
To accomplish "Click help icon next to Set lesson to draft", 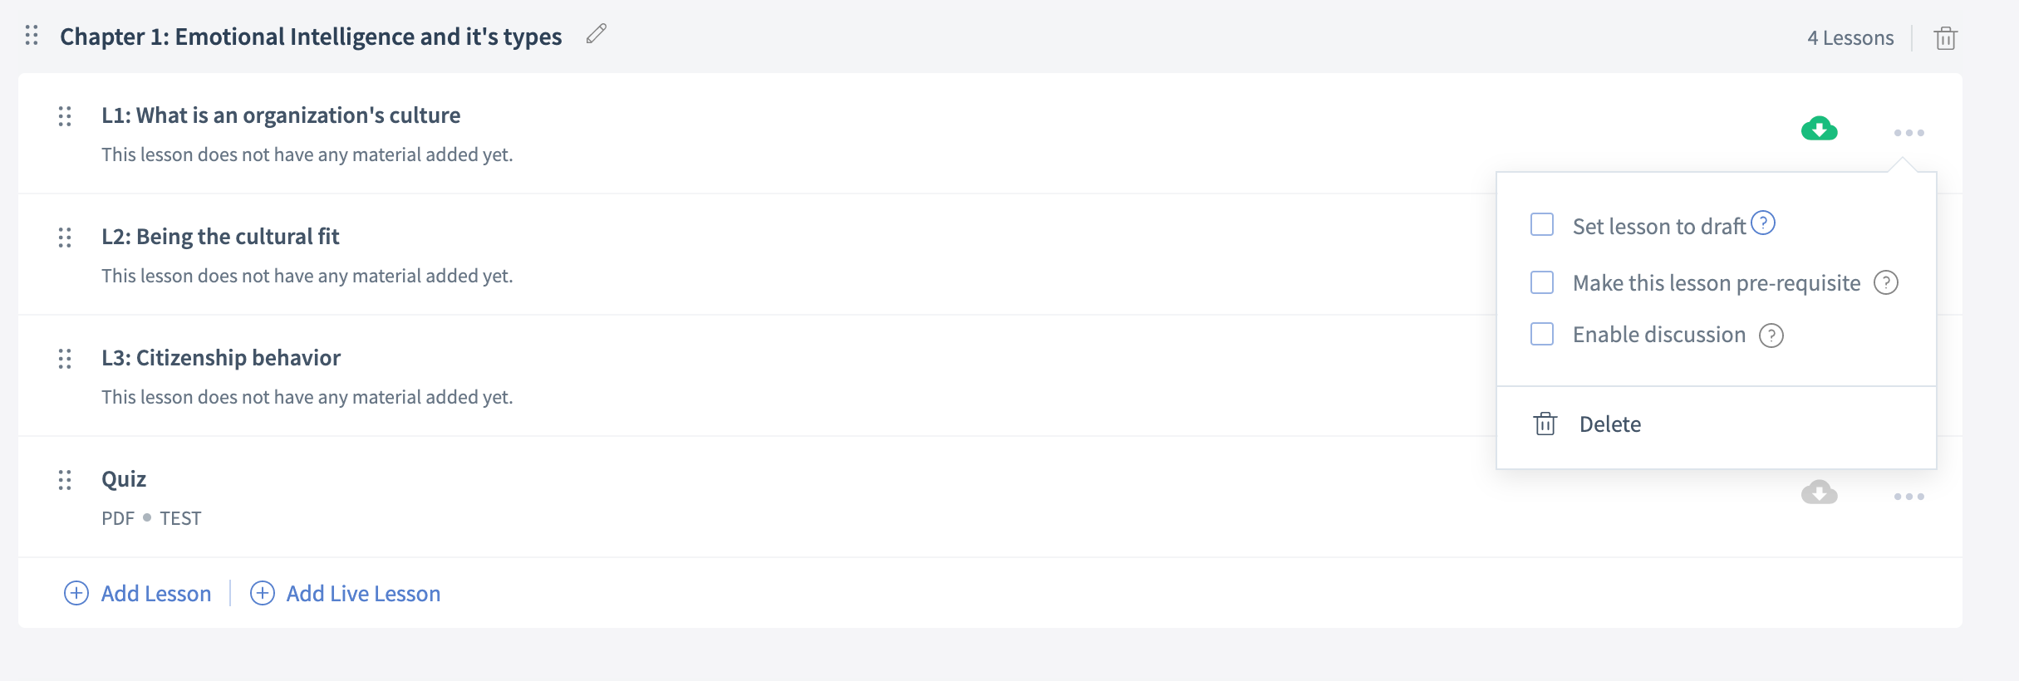I will tap(1763, 223).
